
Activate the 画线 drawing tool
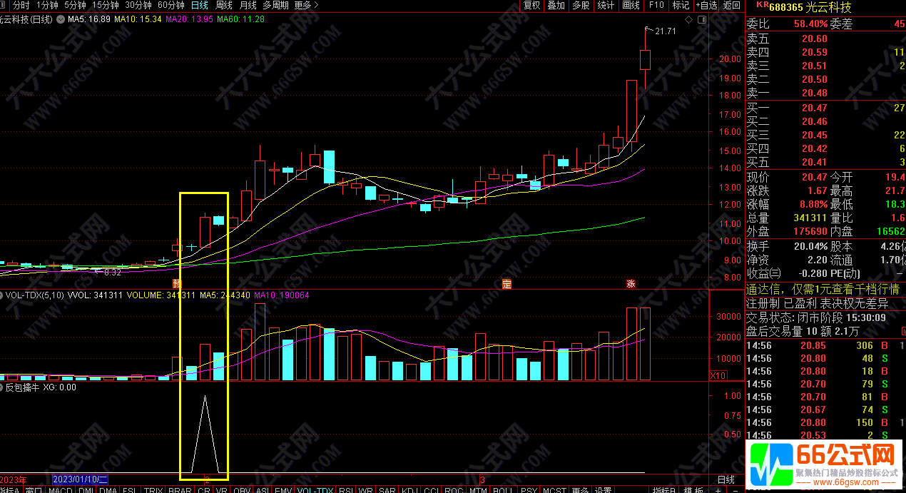coord(631,5)
